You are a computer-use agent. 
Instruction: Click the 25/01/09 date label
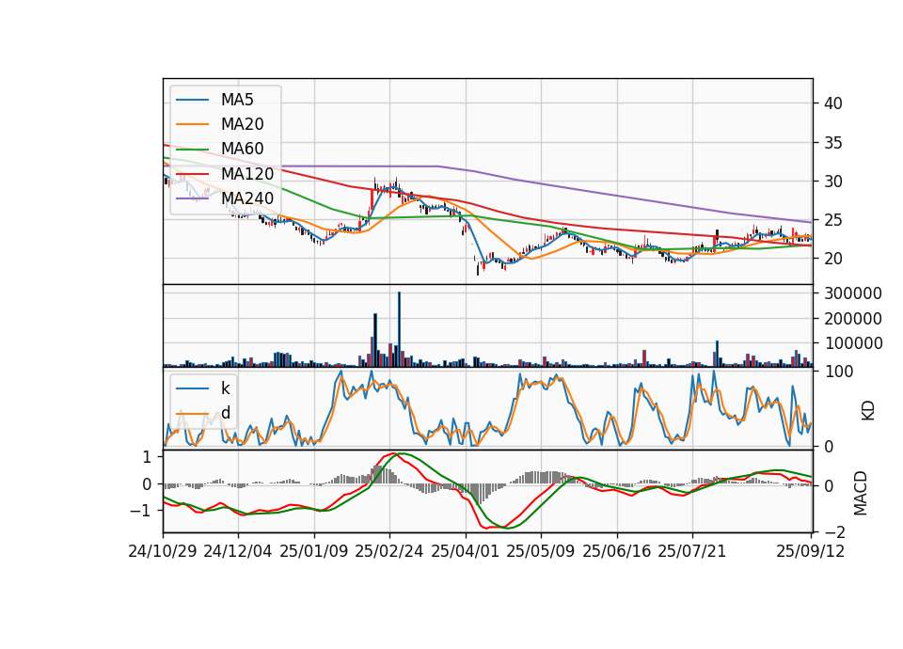tap(314, 551)
